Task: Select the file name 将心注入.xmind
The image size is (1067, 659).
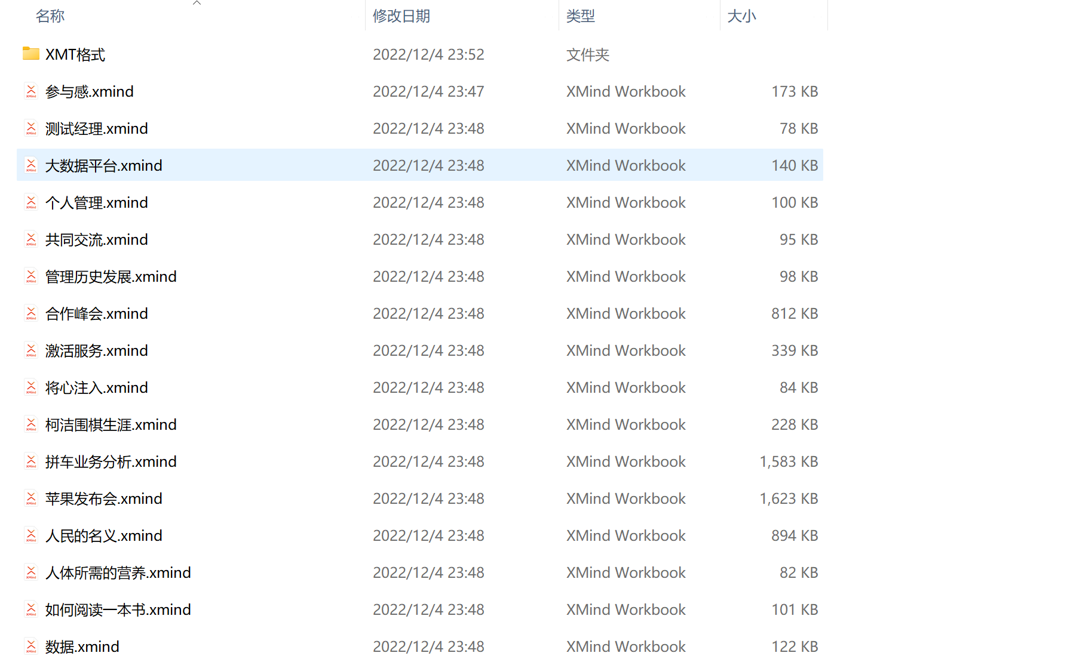Action: click(97, 387)
